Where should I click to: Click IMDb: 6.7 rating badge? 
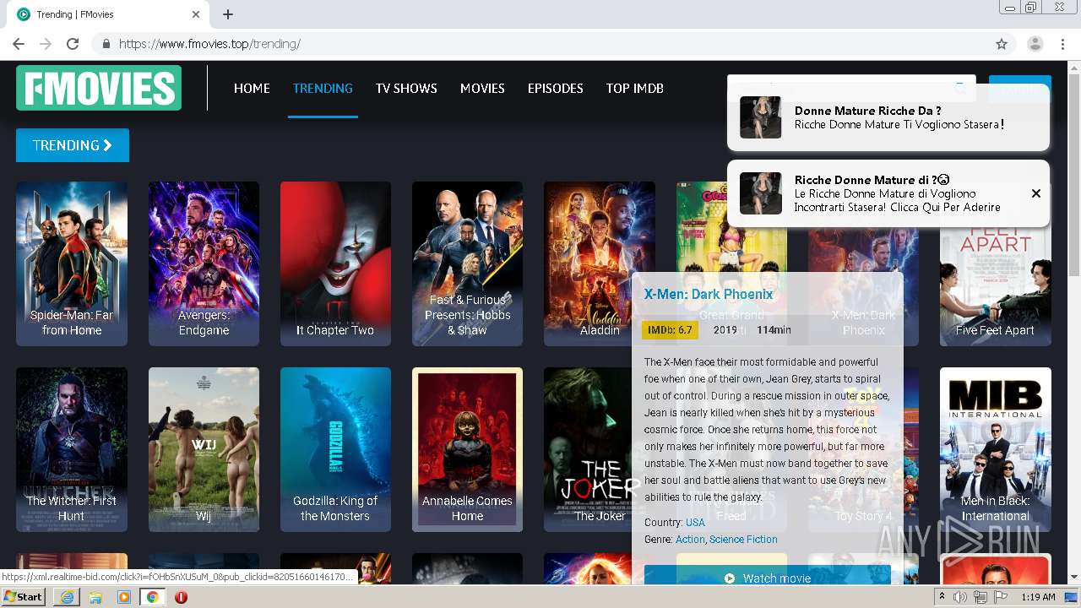tap(670, 330)
